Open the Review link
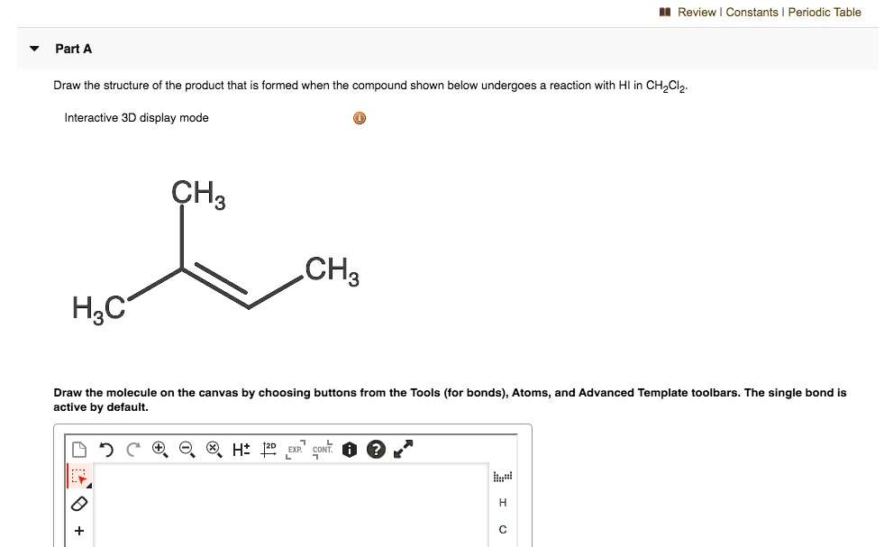Viewport: 884px width, 547px height. pyautogui.click(x=698, y=13)
